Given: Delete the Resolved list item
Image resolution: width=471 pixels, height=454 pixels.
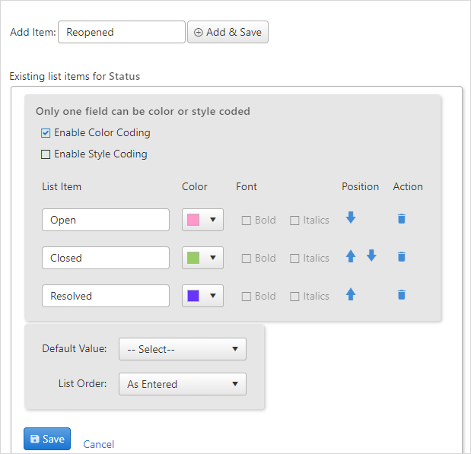Looking at the screenshot, I should pos(402,295).
